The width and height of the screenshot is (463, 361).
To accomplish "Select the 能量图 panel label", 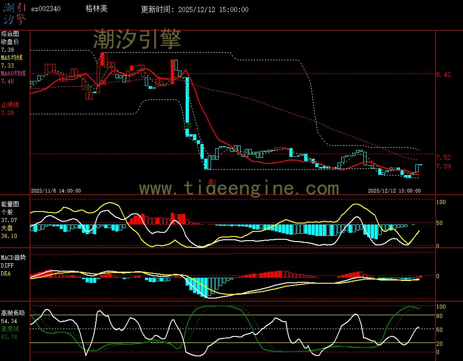I will pos(10,204).
